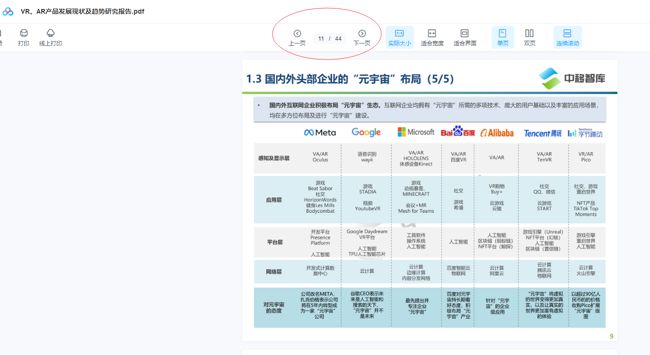Viewport: 650px width, 355px height.
Task: Select the Microsoft logo in the slide
Action: tap(416, 132)
